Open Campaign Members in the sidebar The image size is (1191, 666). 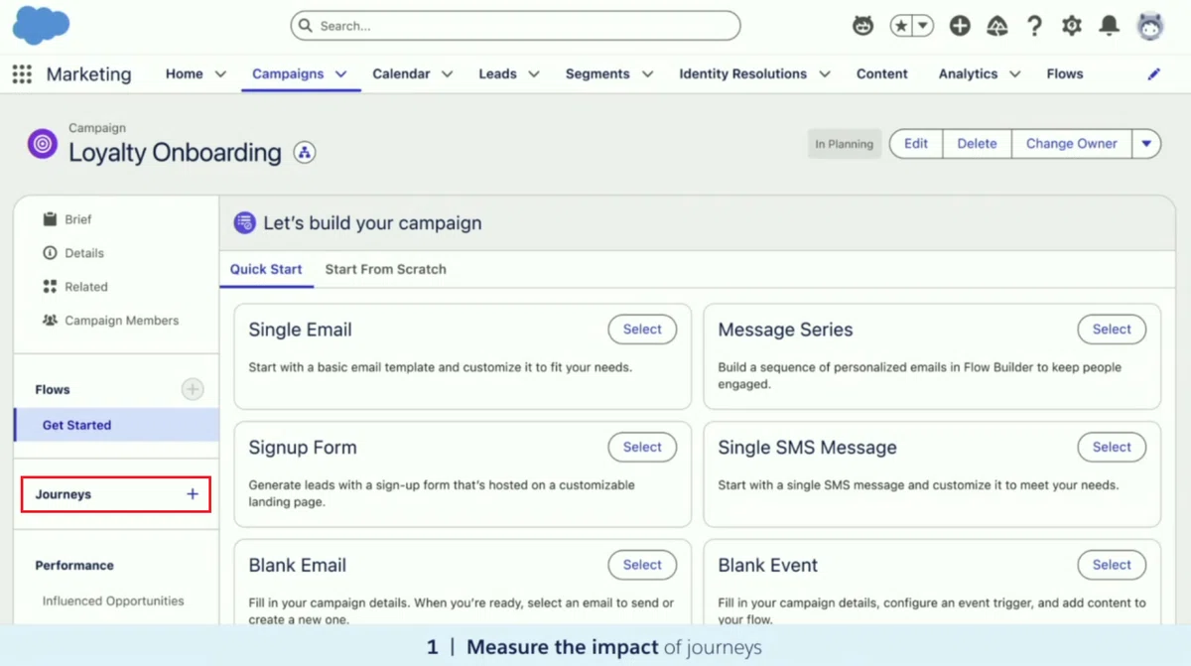[121, 321]
